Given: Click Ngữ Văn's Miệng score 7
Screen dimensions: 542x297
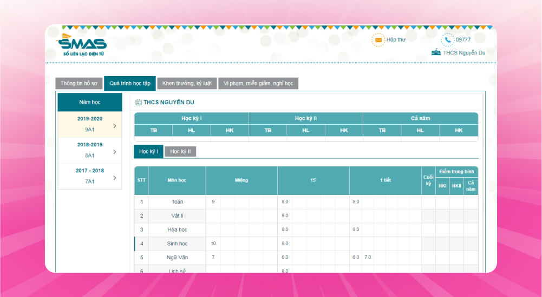Looking at the screenshot, I should coord(213,258).
